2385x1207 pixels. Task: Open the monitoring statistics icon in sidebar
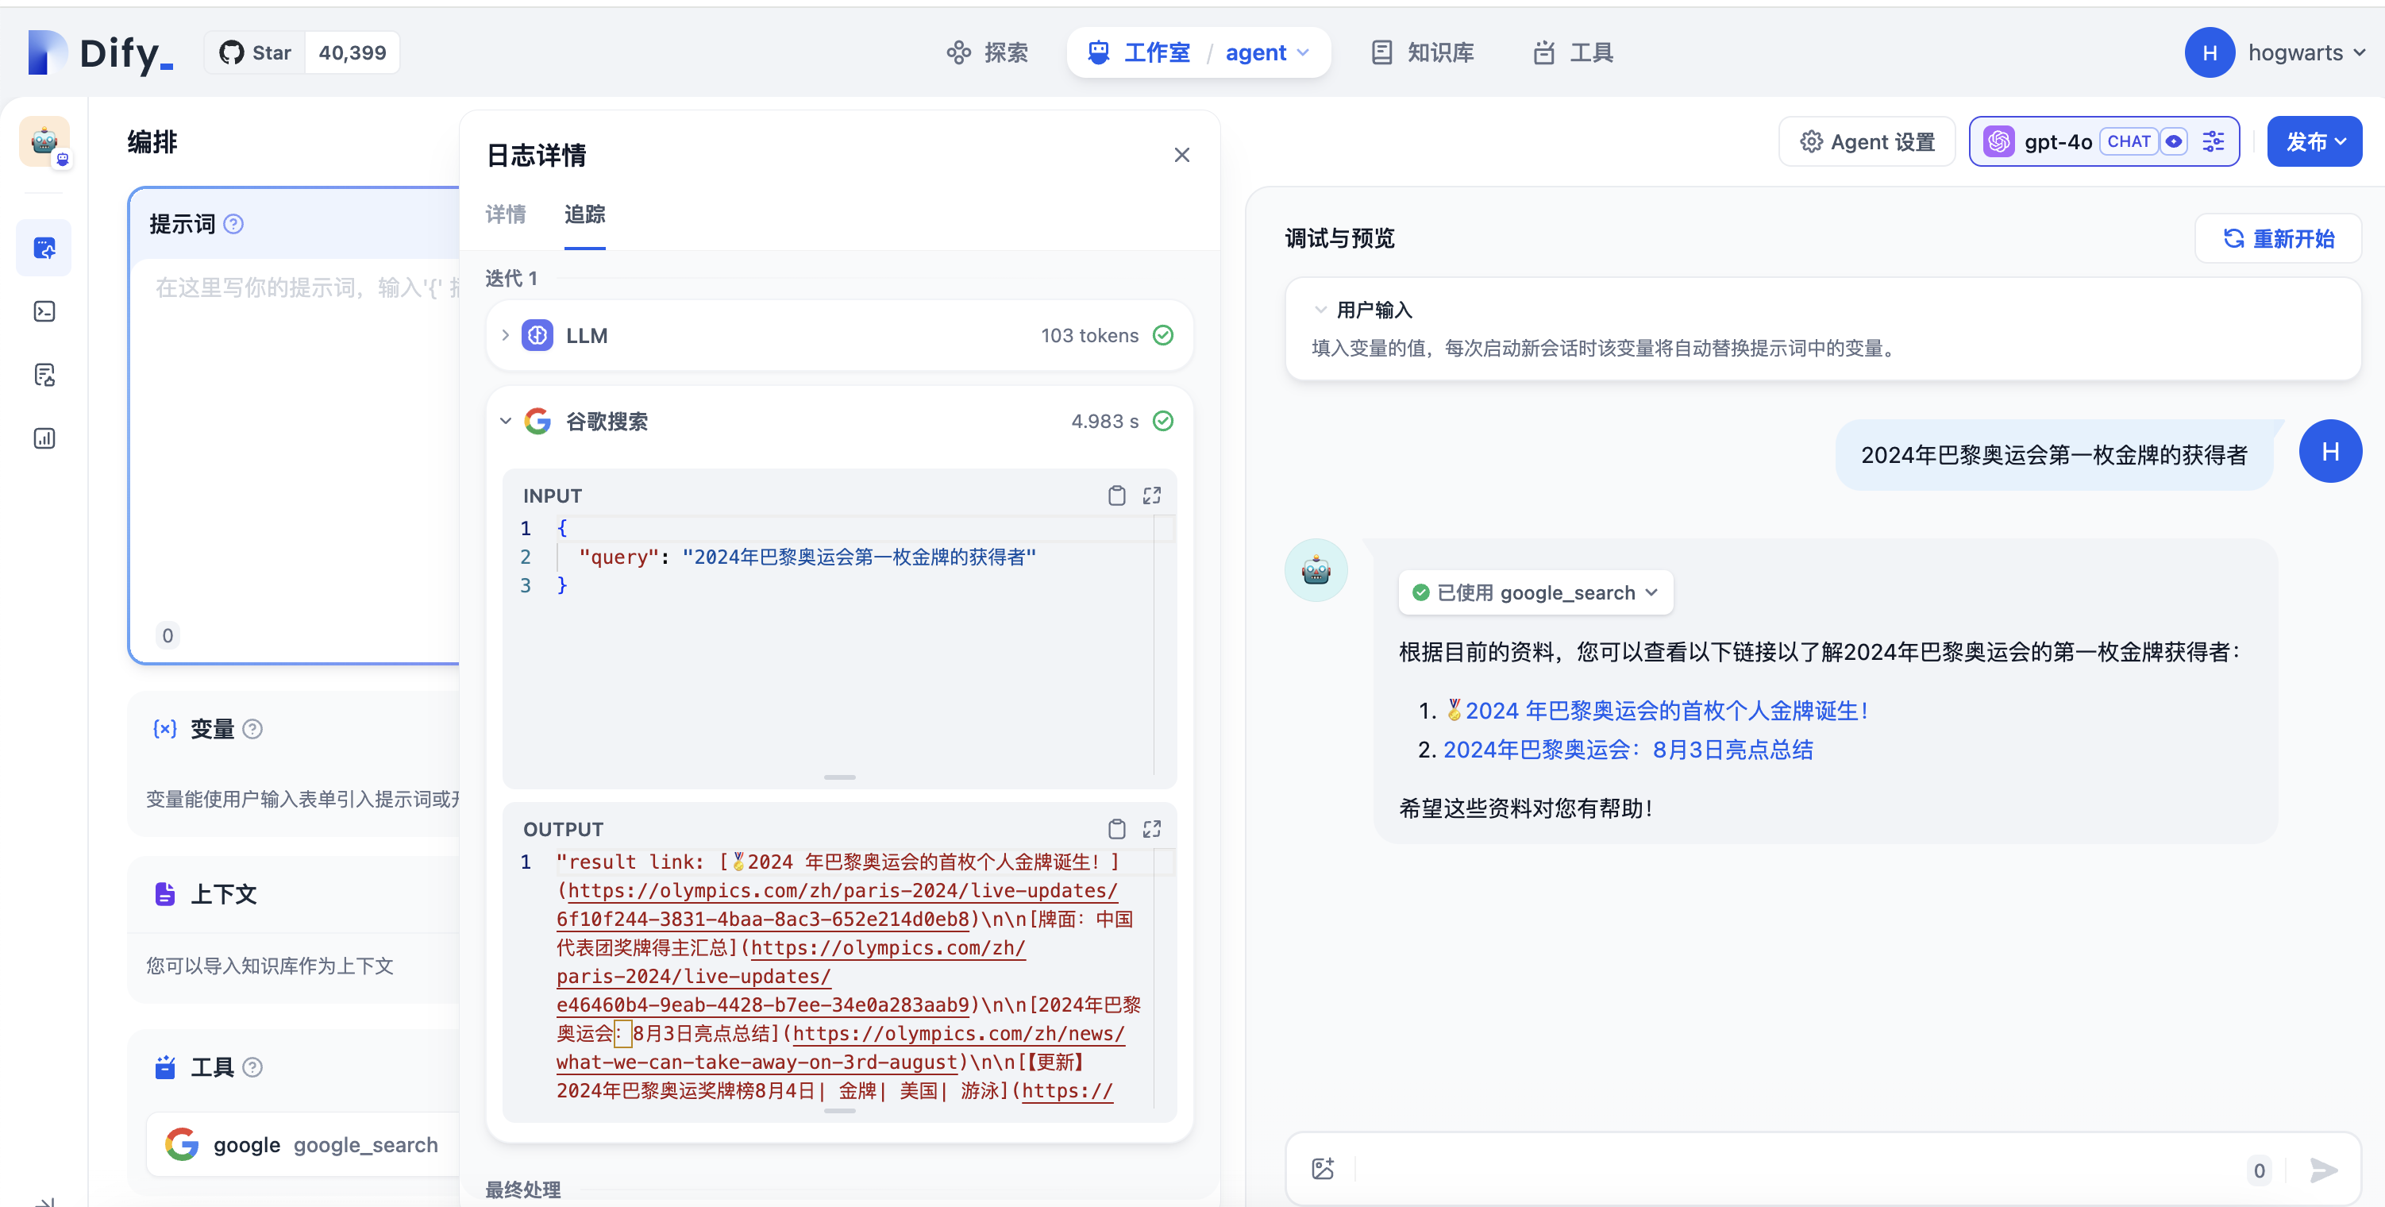click(44, 438)
